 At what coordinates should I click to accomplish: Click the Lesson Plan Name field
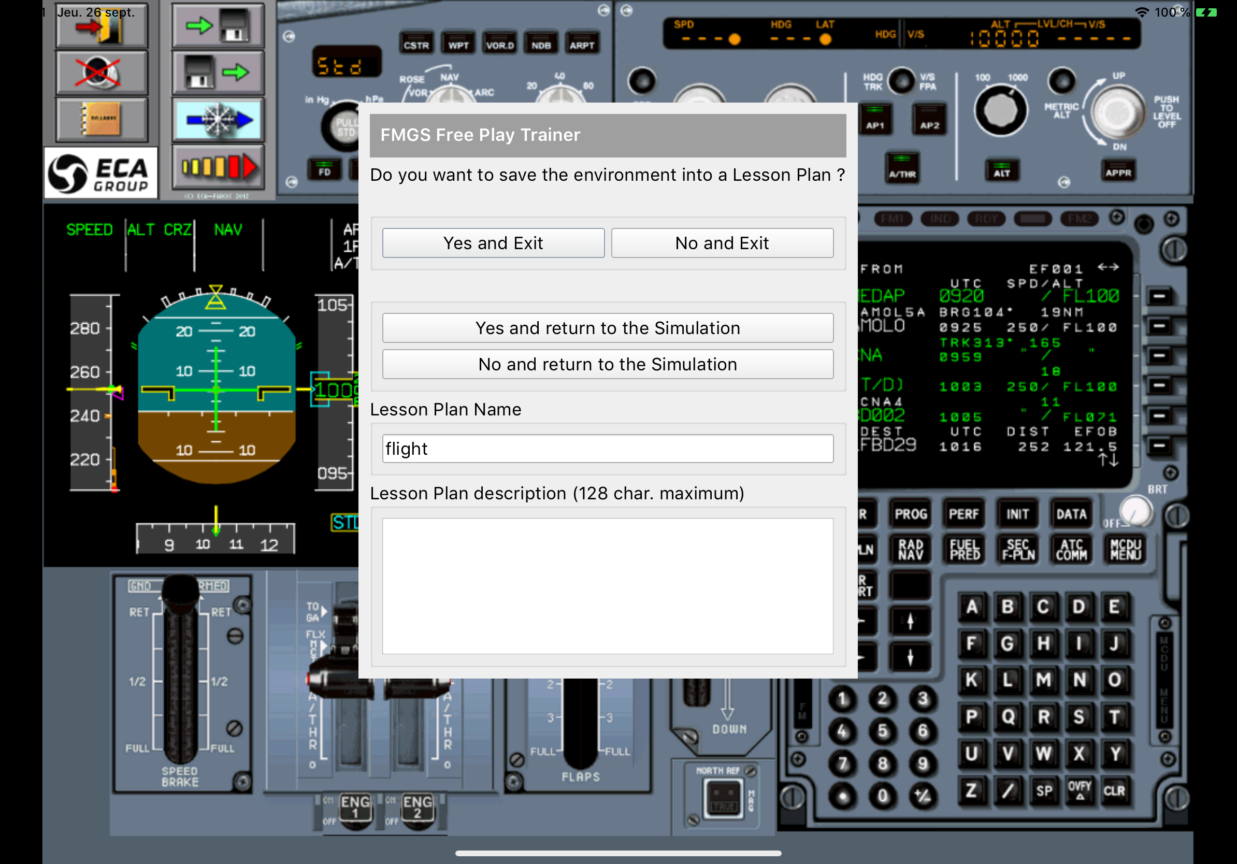click(607, 449)
